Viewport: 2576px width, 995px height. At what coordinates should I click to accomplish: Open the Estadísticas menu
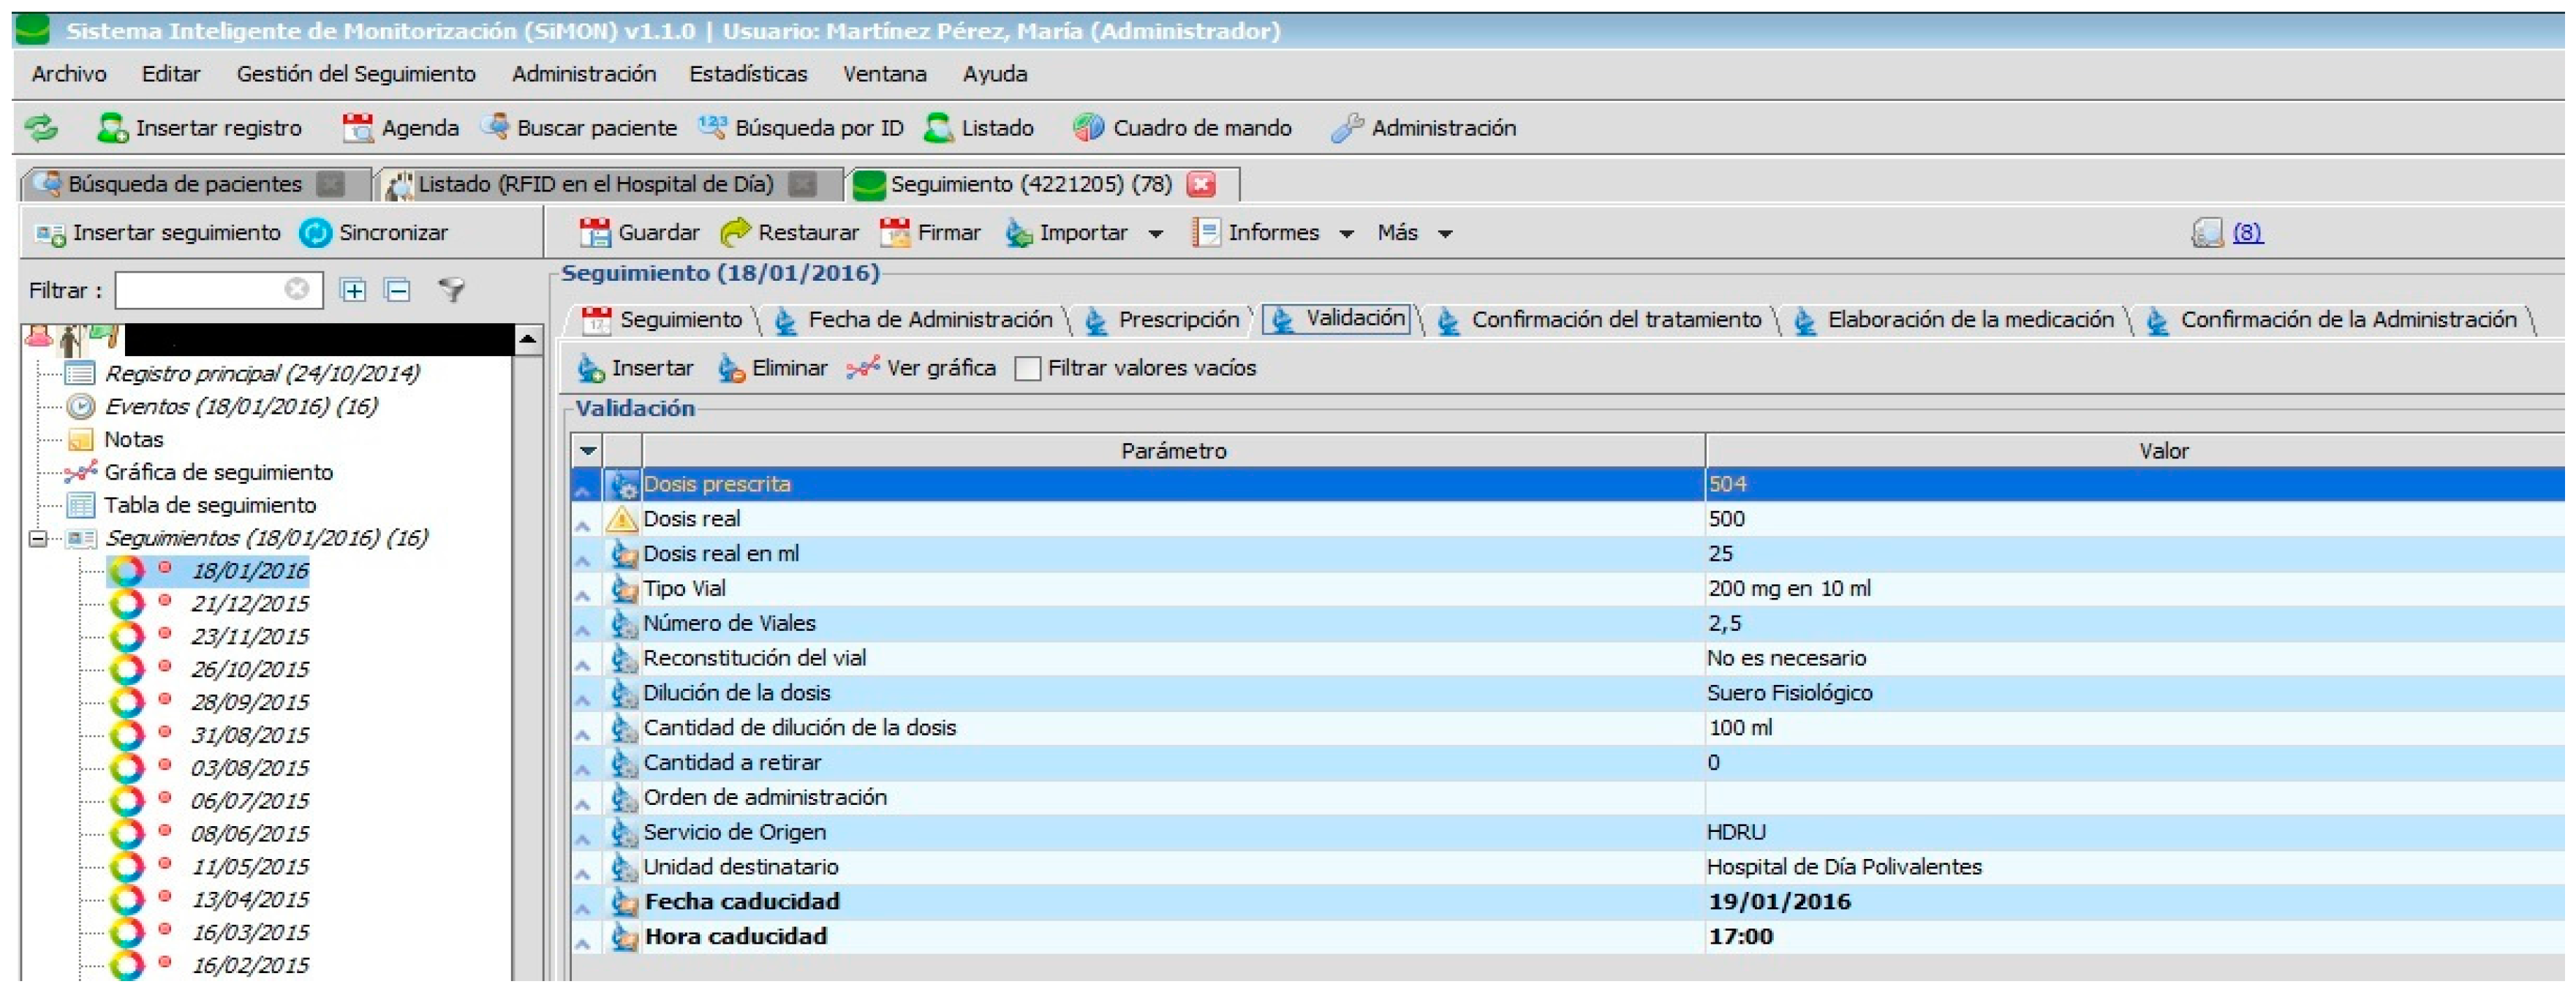(747, 74)
